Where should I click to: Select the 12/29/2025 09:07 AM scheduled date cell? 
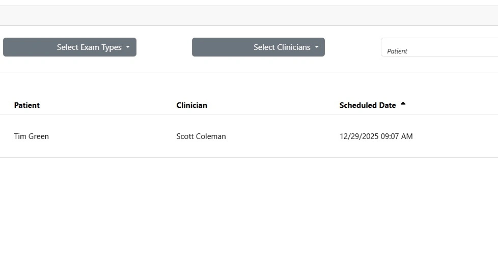[376, 136]
